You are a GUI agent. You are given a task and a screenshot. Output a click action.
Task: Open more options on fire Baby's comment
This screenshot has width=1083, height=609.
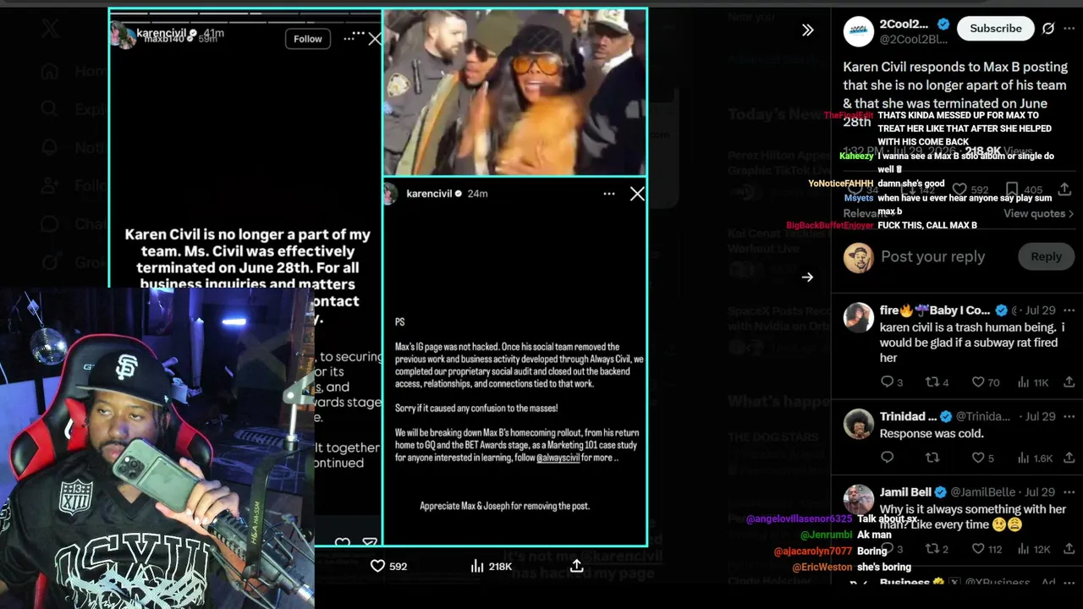(1069, 310)
